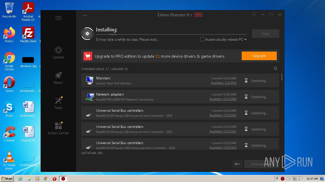Expand the Automatically reboot PC dropdown arrow

click(245, 39)
